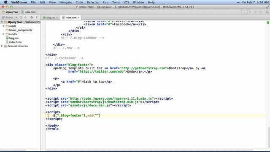This screenshot has width=270, height=152.
Task: Click the docs.min.js script line
Action: [x=88, y=105]
